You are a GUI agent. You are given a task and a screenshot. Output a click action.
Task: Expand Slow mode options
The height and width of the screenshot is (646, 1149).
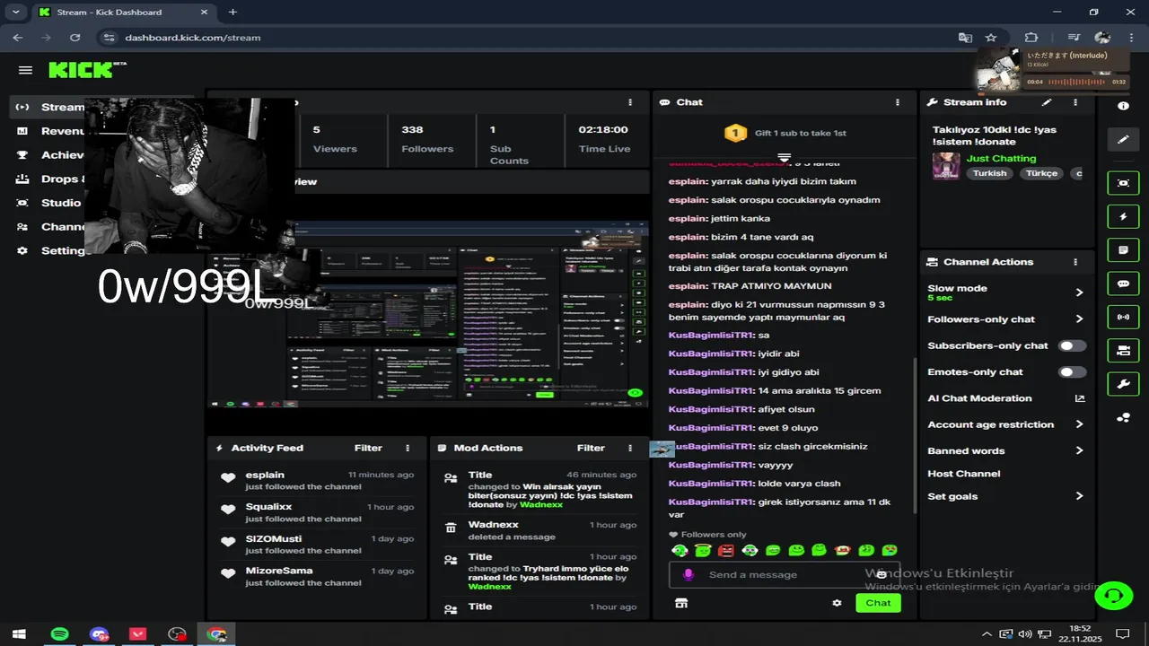coord(1079,292)
